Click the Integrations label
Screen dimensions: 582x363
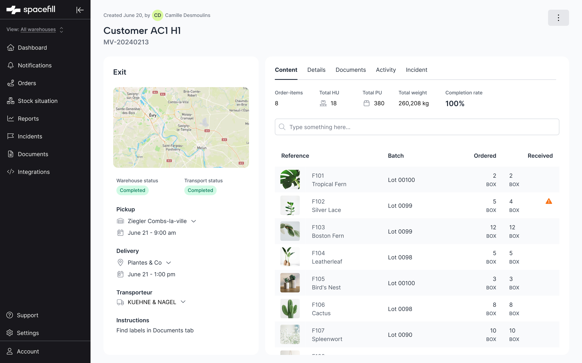pos(34,172)
